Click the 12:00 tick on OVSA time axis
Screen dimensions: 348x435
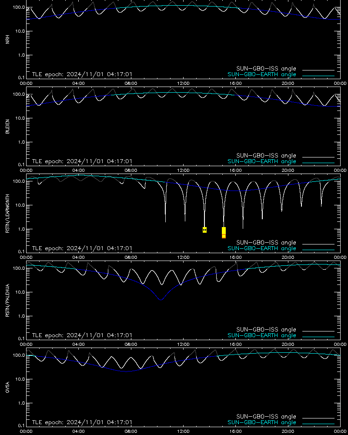(183, 432)
